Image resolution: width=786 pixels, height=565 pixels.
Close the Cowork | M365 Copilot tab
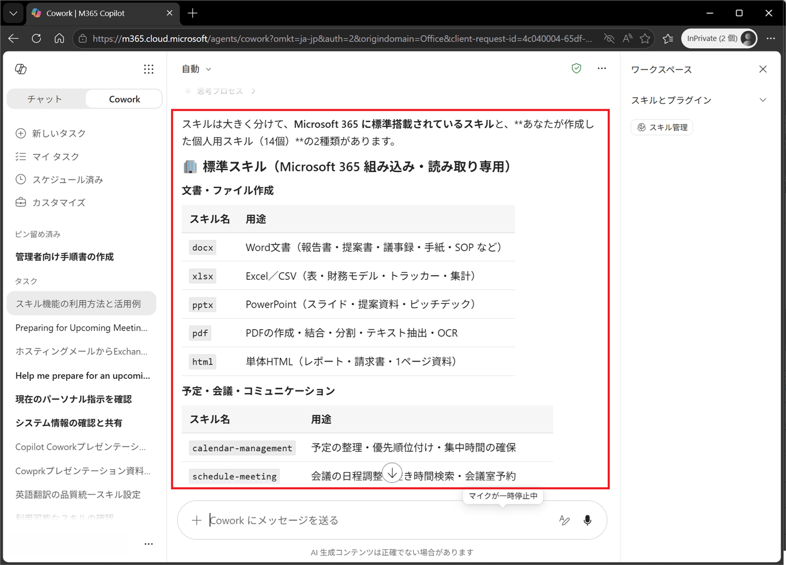[x=169, y=13]
